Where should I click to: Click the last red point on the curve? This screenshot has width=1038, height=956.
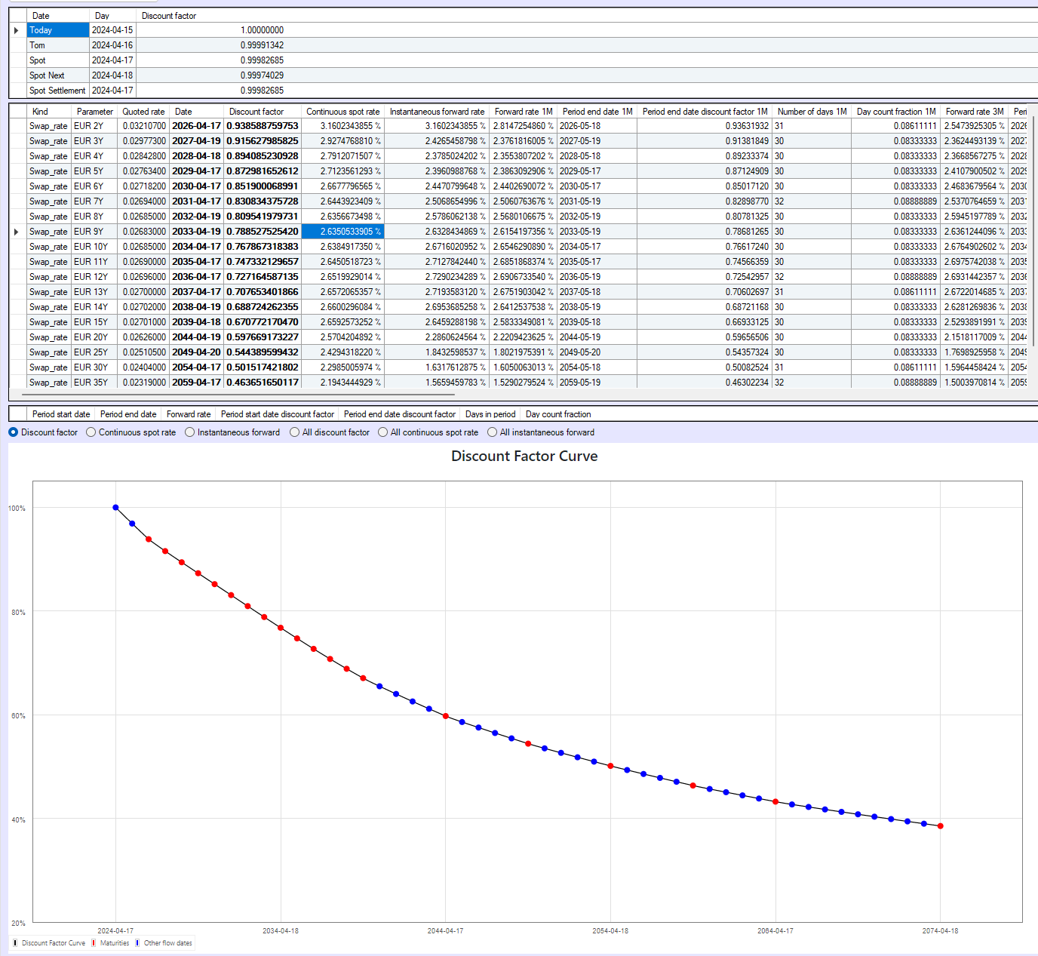click(x=941, y=826)
